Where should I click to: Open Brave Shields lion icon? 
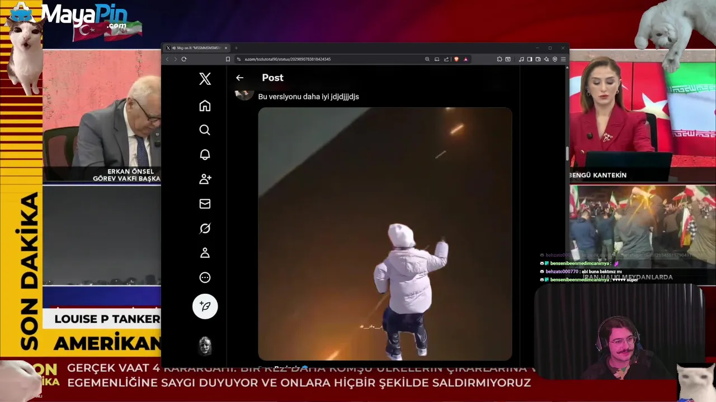456,59
